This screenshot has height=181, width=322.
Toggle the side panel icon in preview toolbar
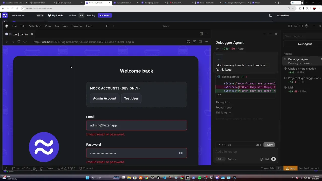[x=200, y=42]
